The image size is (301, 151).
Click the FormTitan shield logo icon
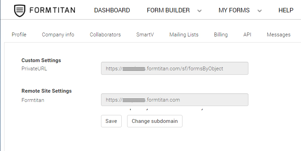20,10
